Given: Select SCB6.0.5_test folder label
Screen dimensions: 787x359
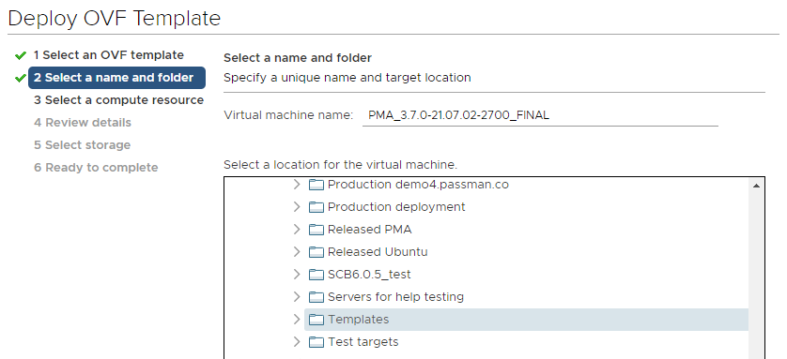Looking at the screenshot, I should [x=369, y=275].
